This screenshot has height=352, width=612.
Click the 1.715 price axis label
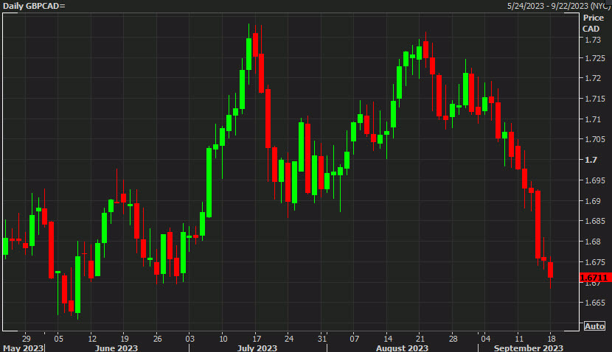[595, 99]
